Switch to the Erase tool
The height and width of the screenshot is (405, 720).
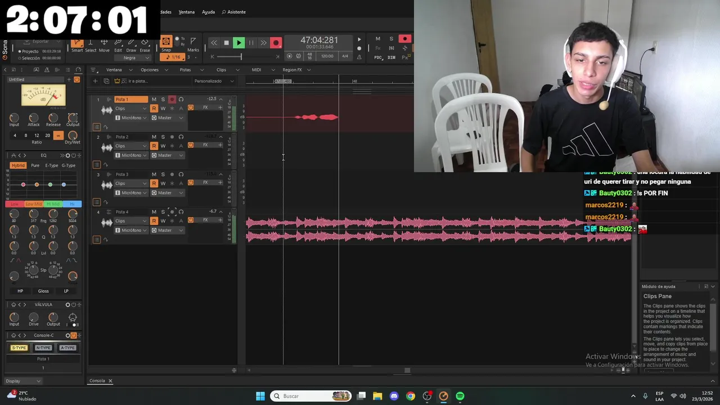145,45
